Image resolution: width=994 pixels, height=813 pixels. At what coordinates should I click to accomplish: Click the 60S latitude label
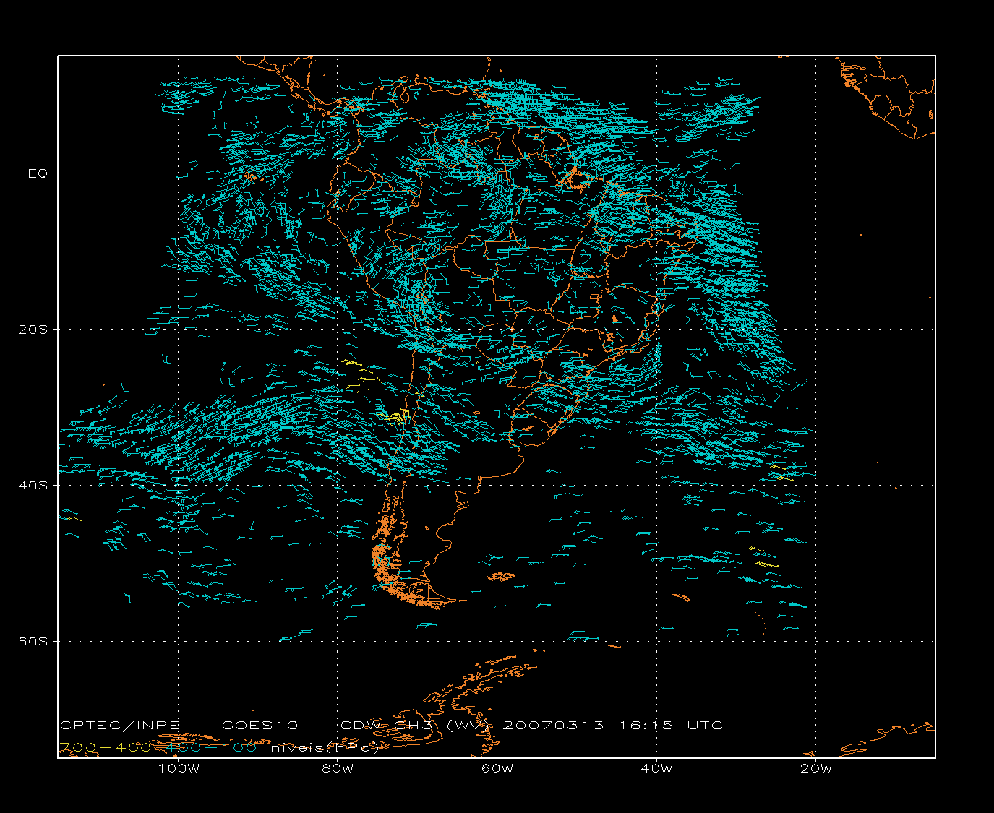click(33, 641)
